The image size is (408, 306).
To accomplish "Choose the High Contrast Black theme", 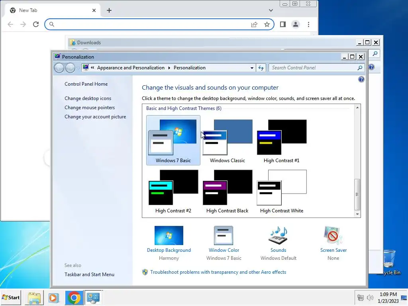I will click(x=228, y=191).
